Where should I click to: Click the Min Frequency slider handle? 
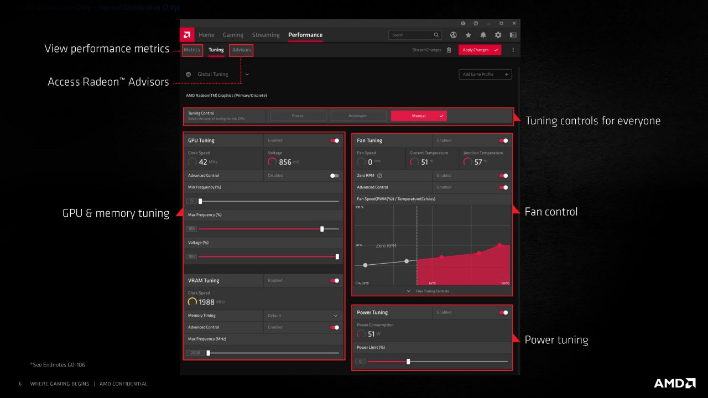200,201
